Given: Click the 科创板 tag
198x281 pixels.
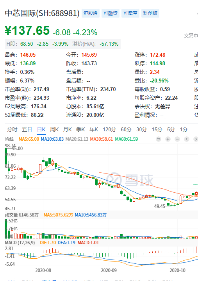Looking at the screenshot, I should coord(150,13).
